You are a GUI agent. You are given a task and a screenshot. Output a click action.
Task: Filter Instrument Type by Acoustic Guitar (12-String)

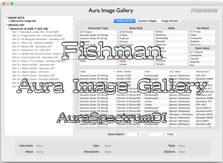pyautogui.click(x=98, y=35)
